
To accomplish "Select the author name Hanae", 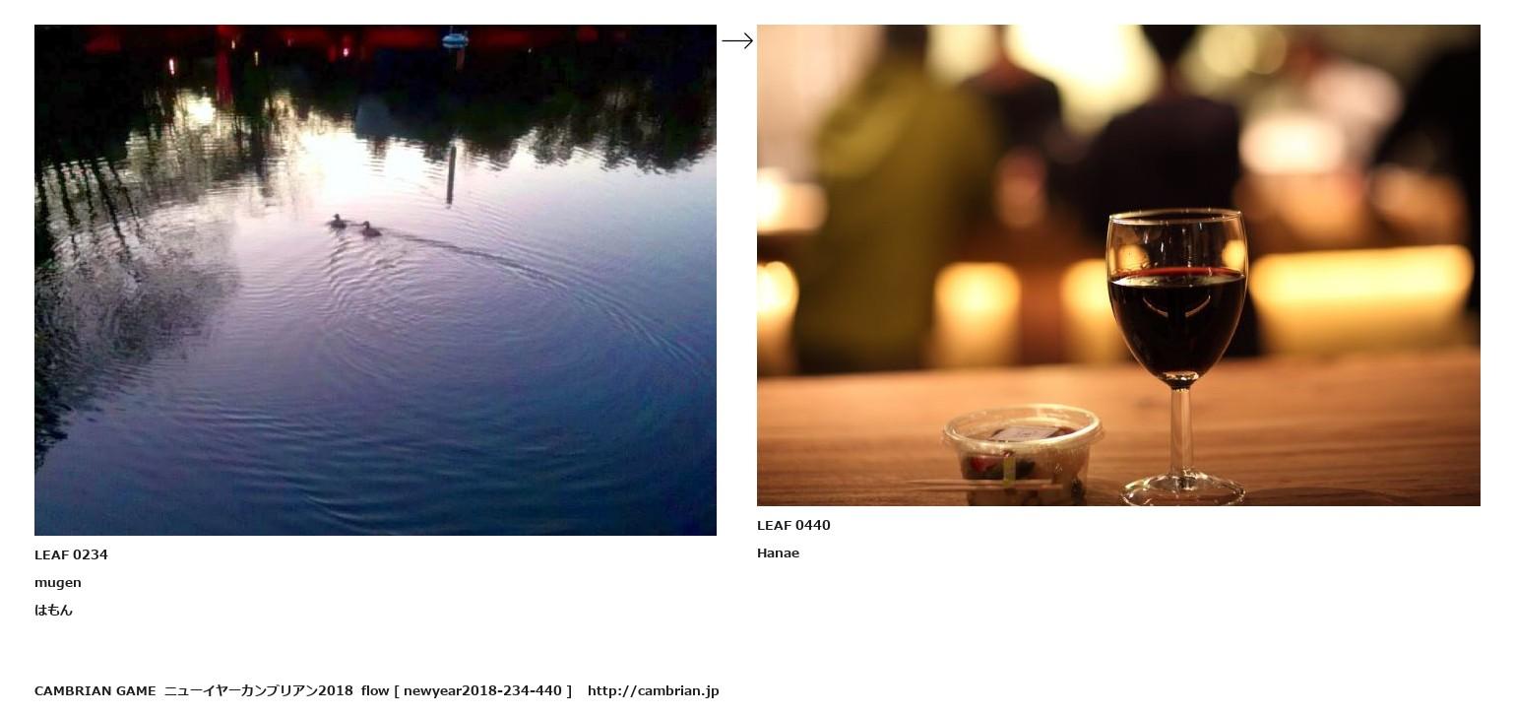I will 778,552.
